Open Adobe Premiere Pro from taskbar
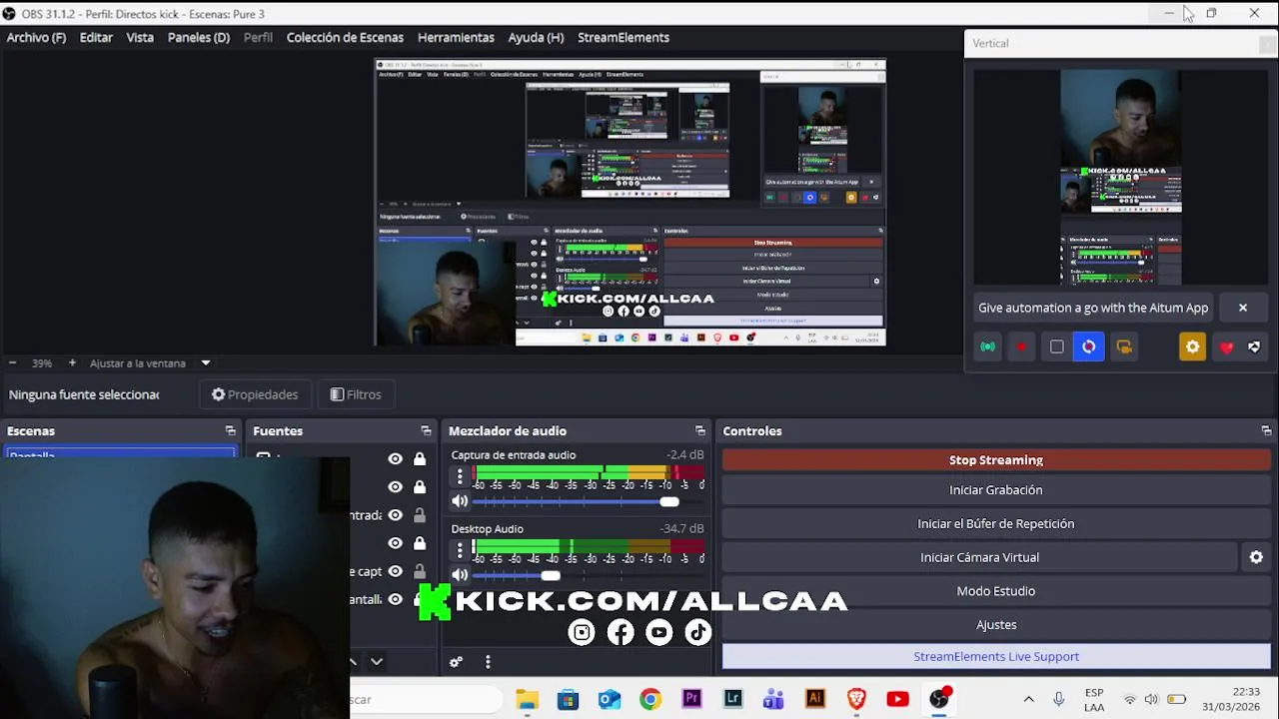Image resolution: width=1279 pixels, height=719 pixels. coord(691,699)
